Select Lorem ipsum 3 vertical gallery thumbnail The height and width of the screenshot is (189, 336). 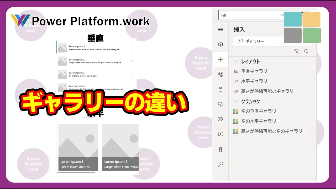click(63, 74)
